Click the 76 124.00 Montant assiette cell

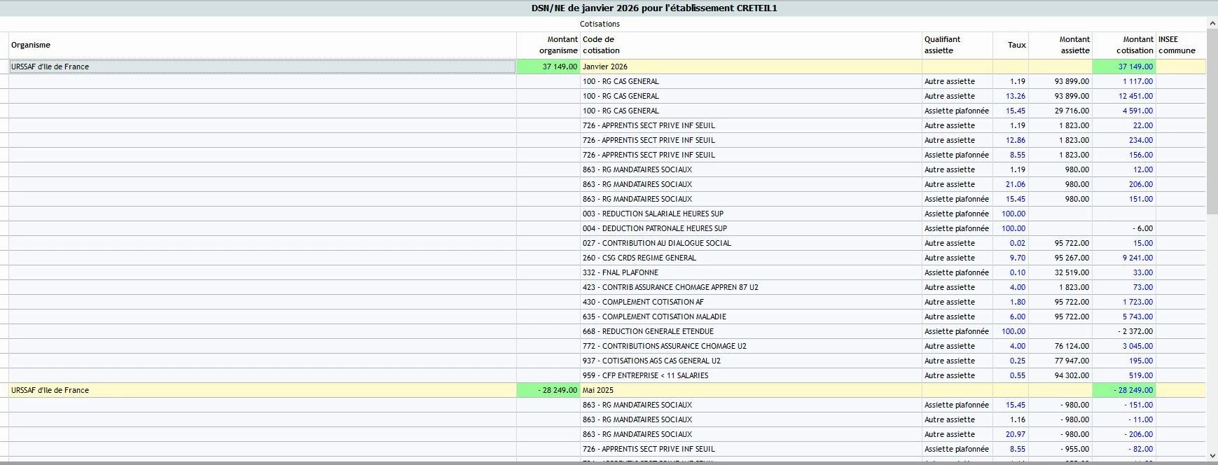pyautogui.click(x=1060, y=346)
